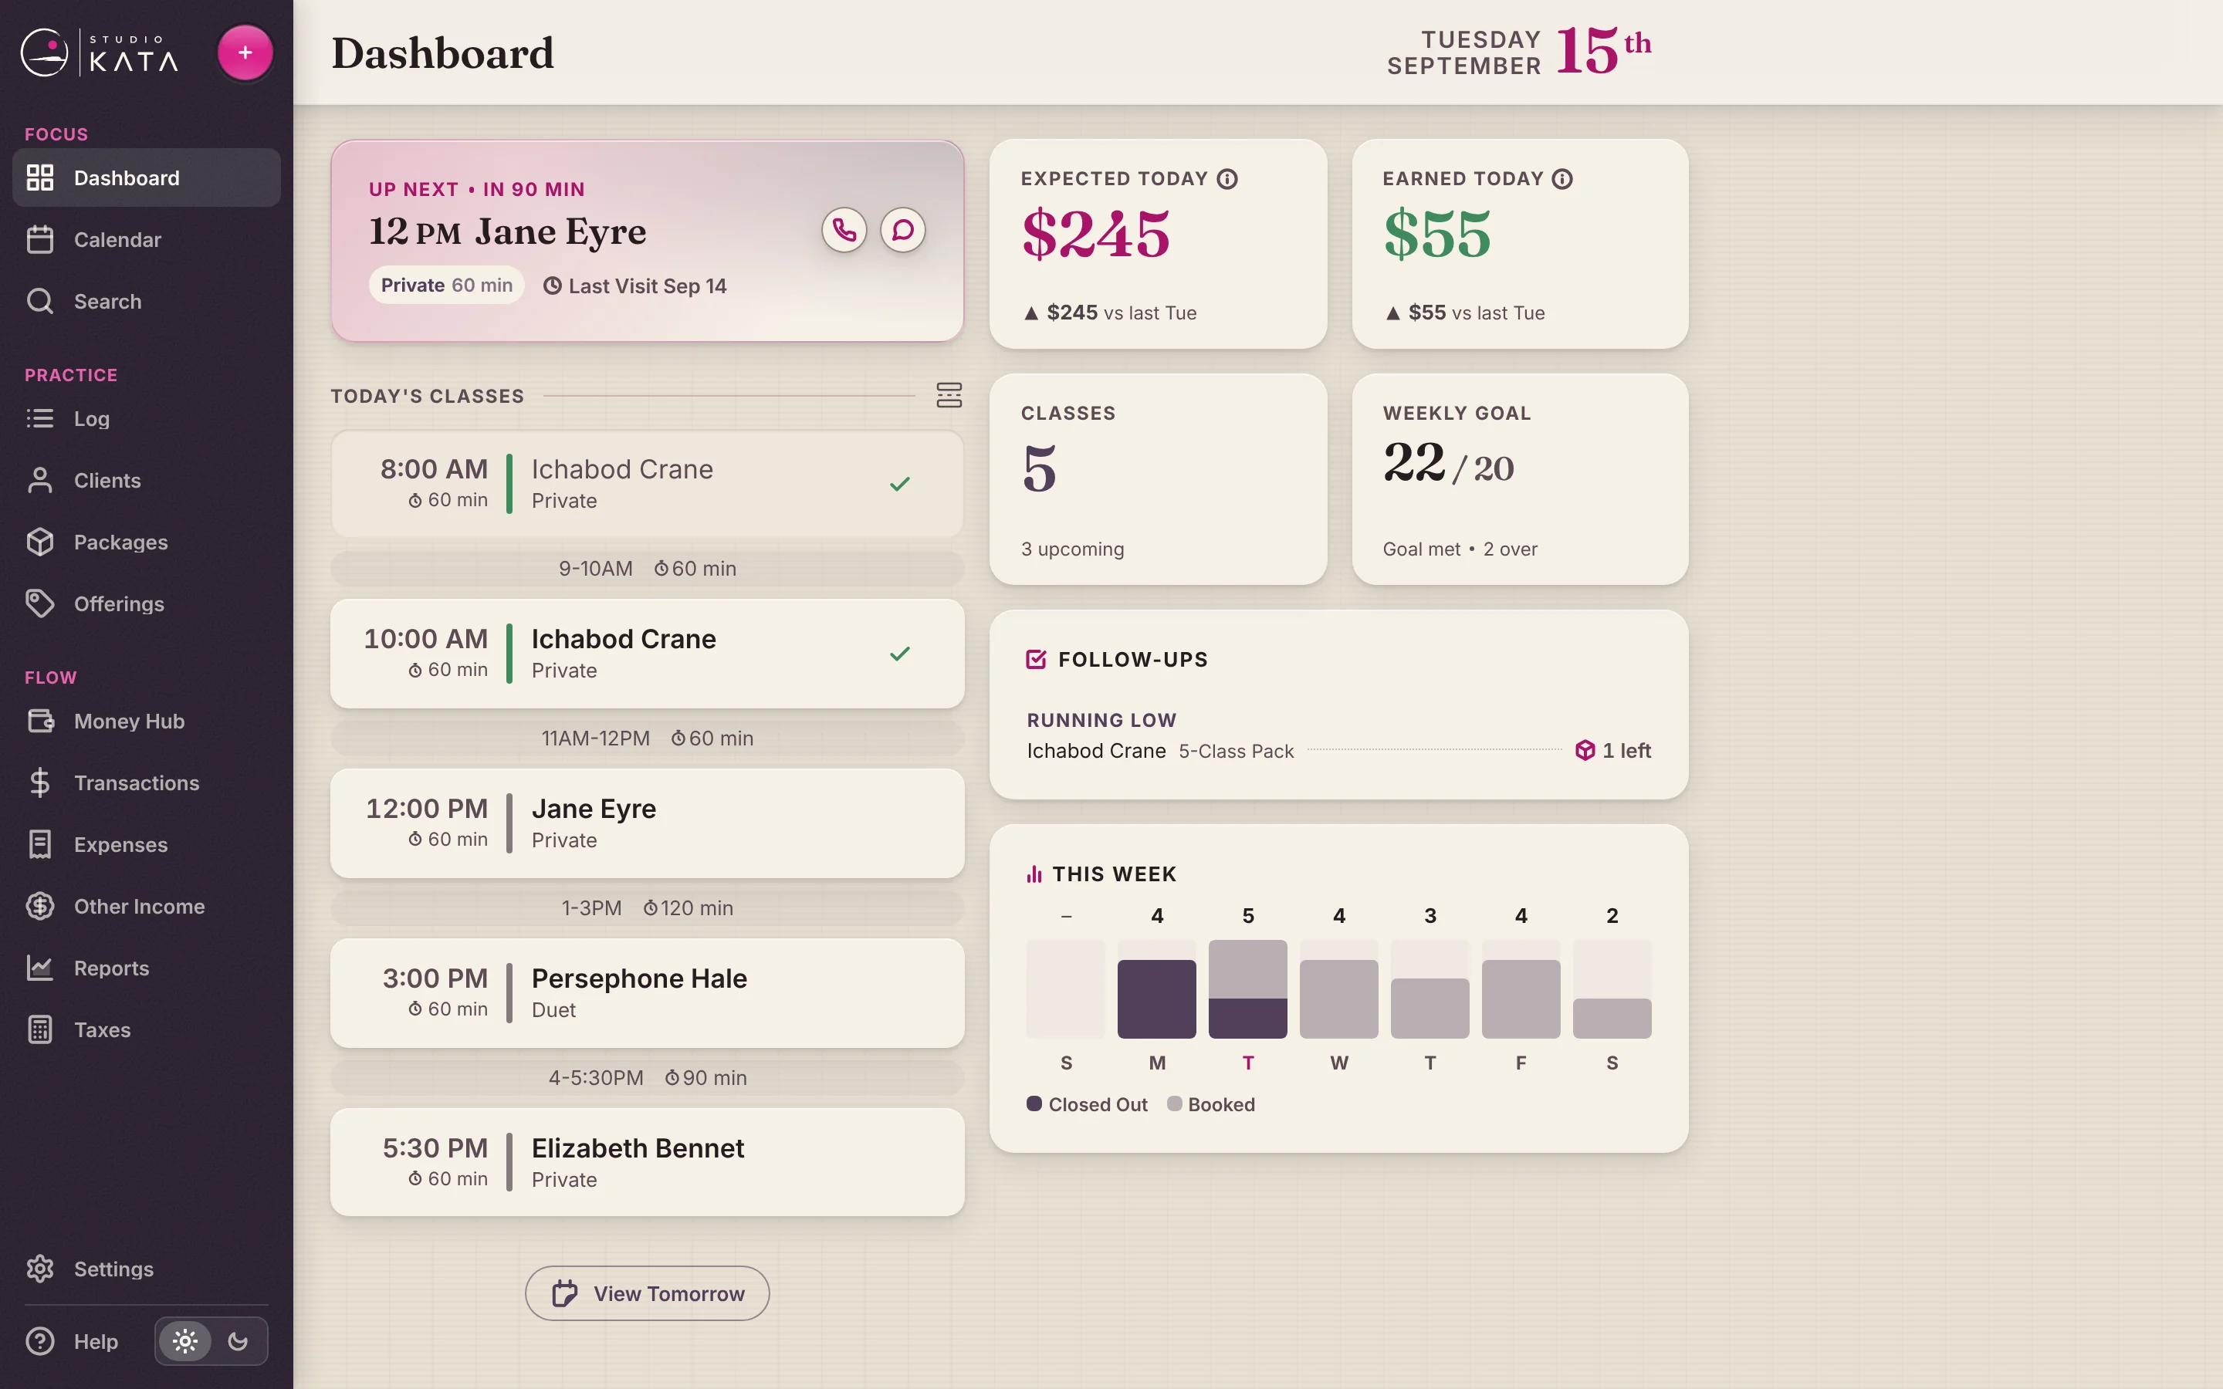The height and width of the screenshot is (1389, 2223).
Task: Click Monday's bar in the This Week chart
Action: click(x=1156, y=989)
